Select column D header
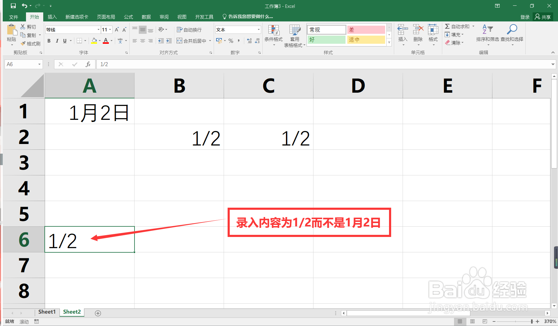The width and height of the screenshot is (558, 326). tap(358, 86)
